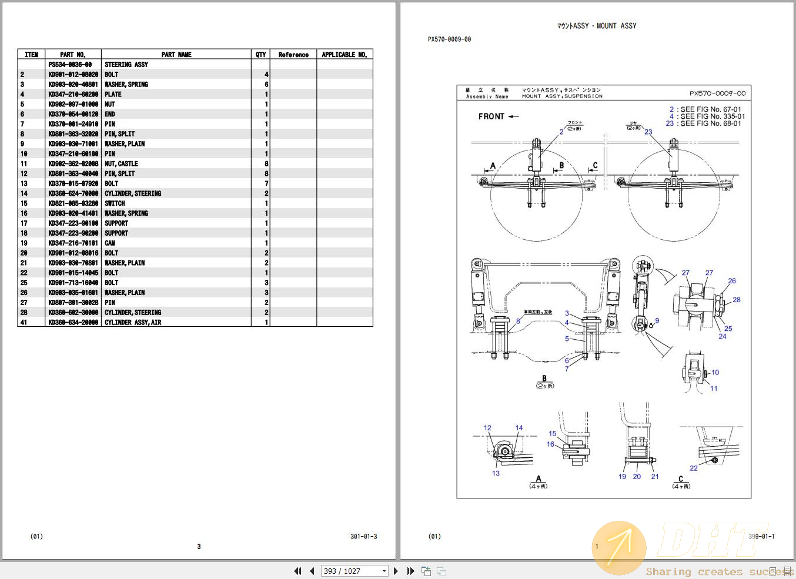Select part number PS534-0036-00
Viewport: 796px width, 579px height.
pos(70,65)
